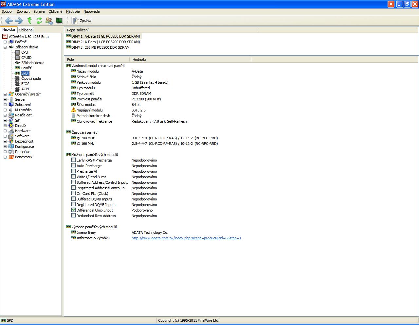Select Čipová sada tree item
The width and height of the screenshot is (419, 325).
coord(31,78)
